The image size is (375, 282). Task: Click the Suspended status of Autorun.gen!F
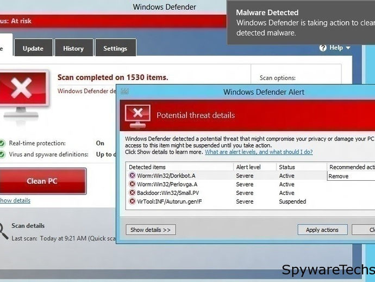[x=292, y=201]
